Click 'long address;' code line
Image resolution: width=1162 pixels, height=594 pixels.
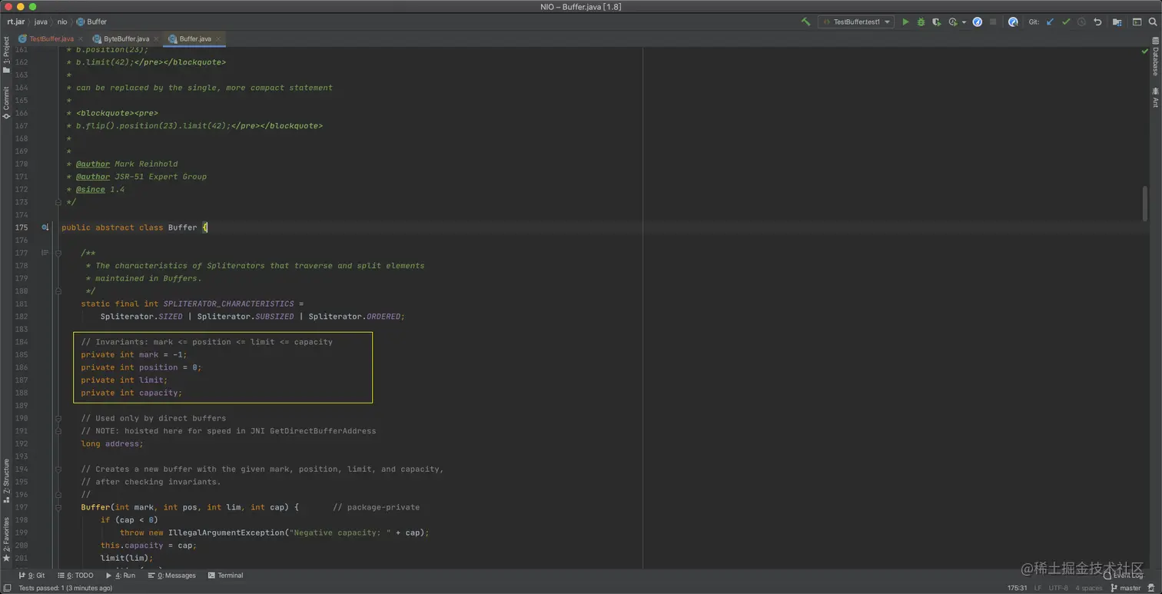click(x=112, y=443)
